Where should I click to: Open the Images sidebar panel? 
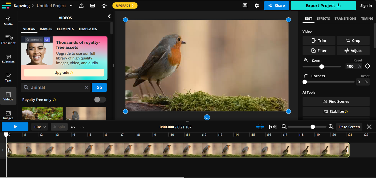tap(8, 115)
